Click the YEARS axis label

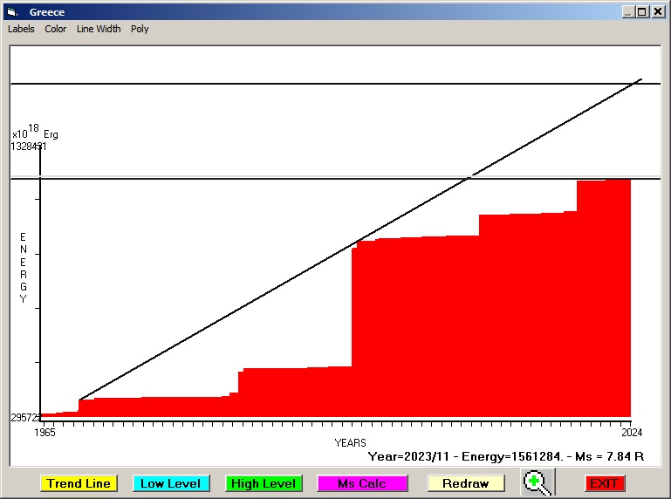[350, 443]
